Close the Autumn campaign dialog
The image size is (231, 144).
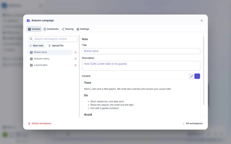pos(202,21)
